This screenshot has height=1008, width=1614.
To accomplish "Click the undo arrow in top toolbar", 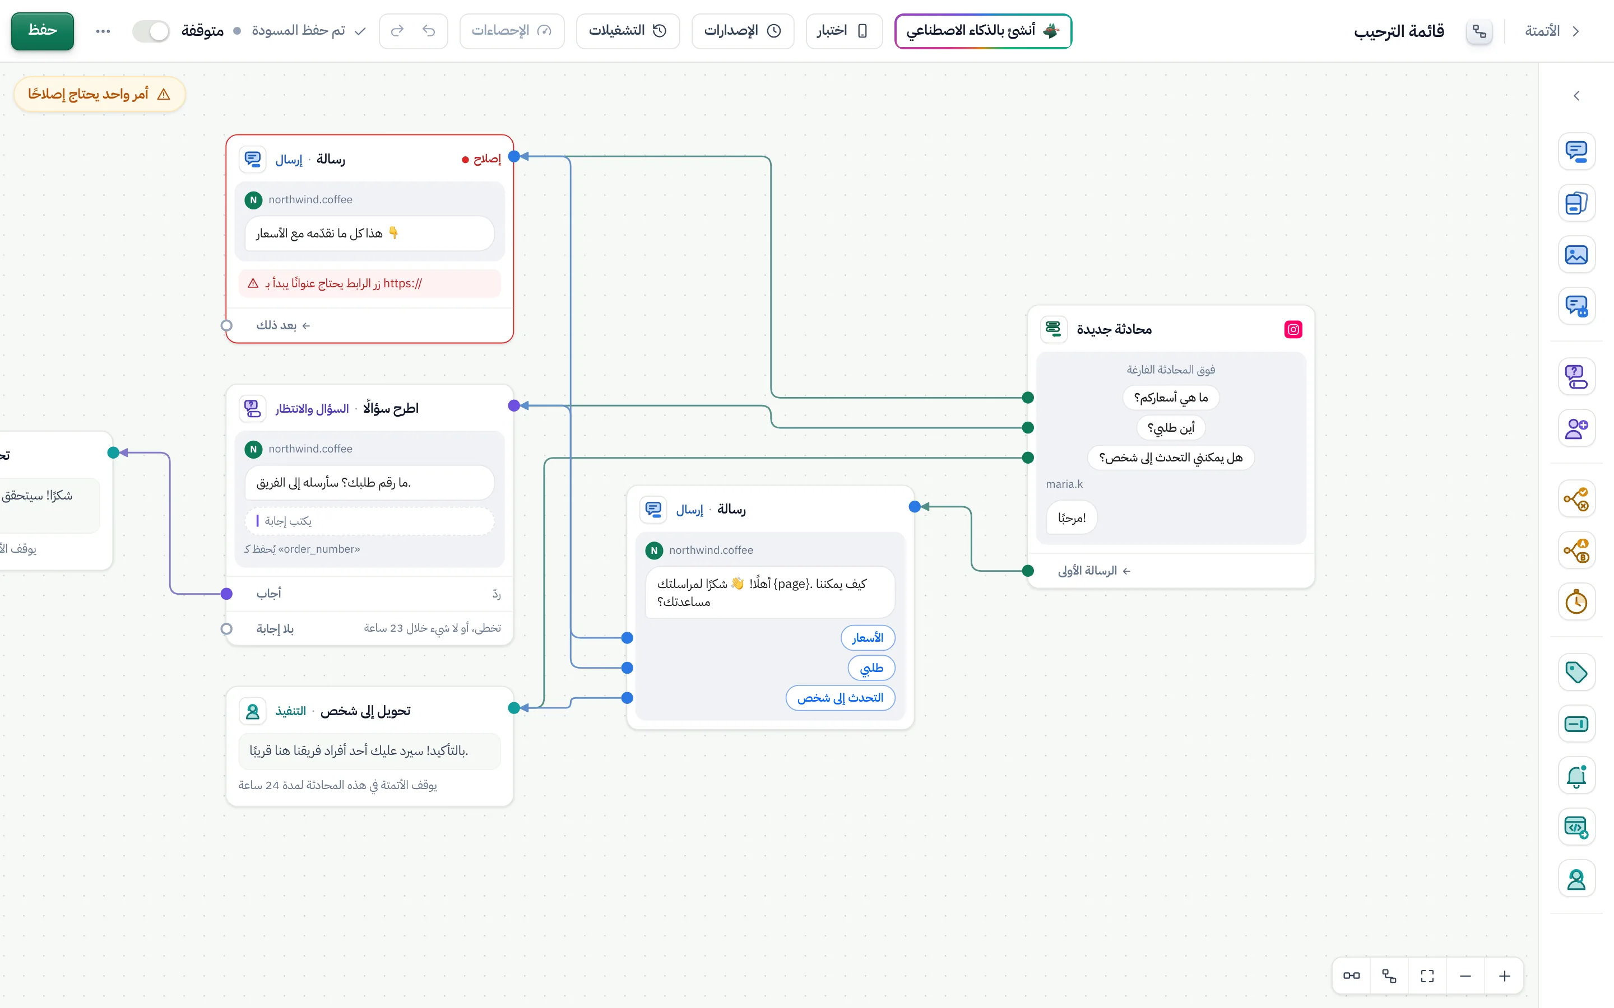I will click(429, 31).
